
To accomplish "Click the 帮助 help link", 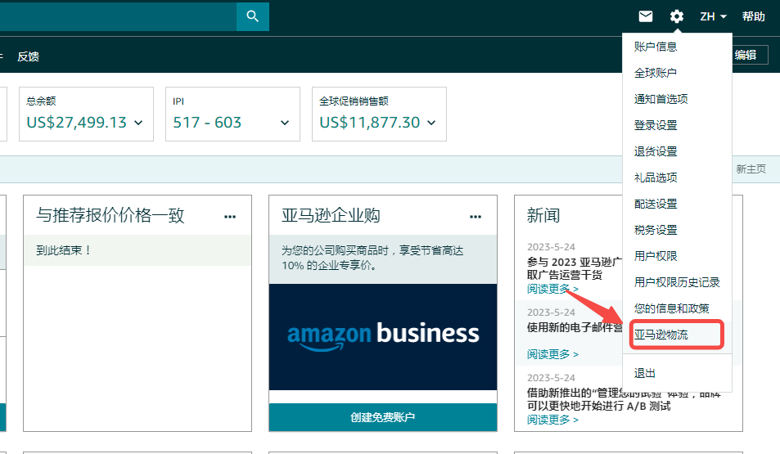I will 753,16.
